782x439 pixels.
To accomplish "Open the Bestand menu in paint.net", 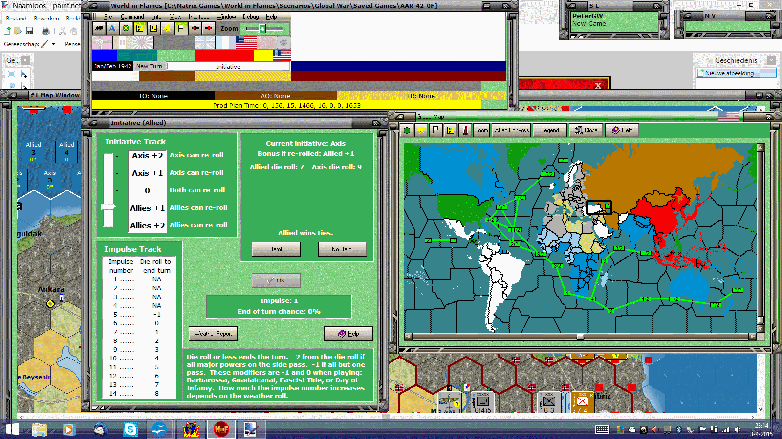I will (16, 19).
